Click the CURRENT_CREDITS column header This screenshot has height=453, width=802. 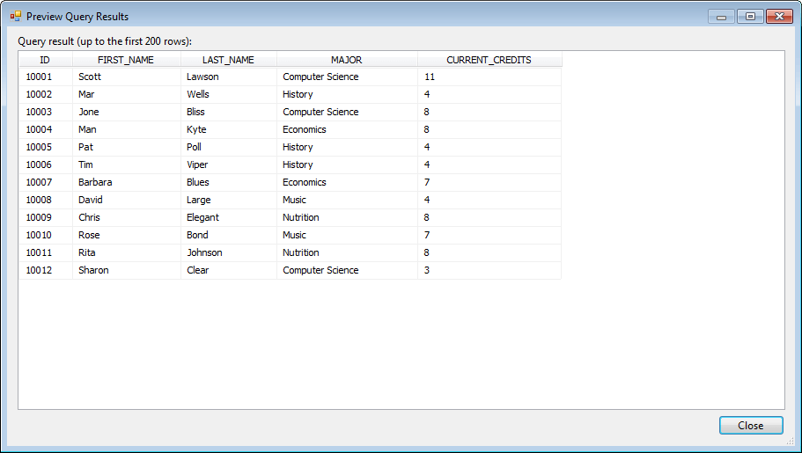point(489,60)
